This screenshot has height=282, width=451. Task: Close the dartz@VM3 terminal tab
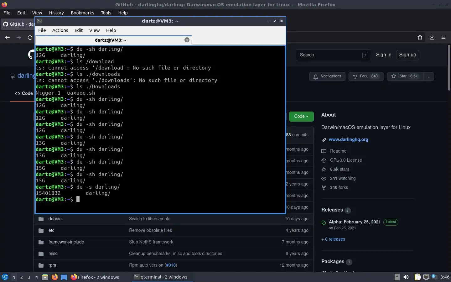(x=187, y=40)
